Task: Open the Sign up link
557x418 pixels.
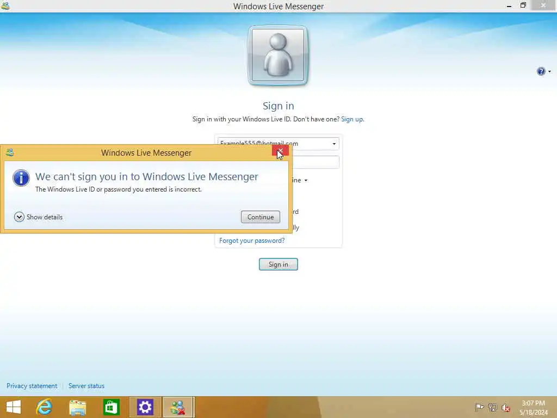Action: click(352, 119)
